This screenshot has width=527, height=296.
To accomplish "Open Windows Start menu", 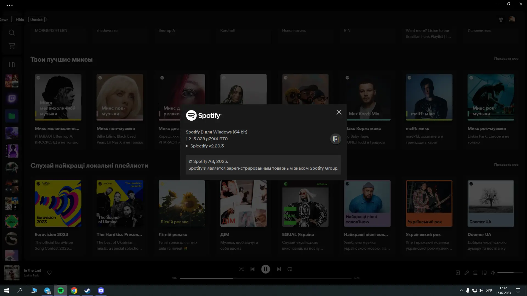I will pos(7,291).
